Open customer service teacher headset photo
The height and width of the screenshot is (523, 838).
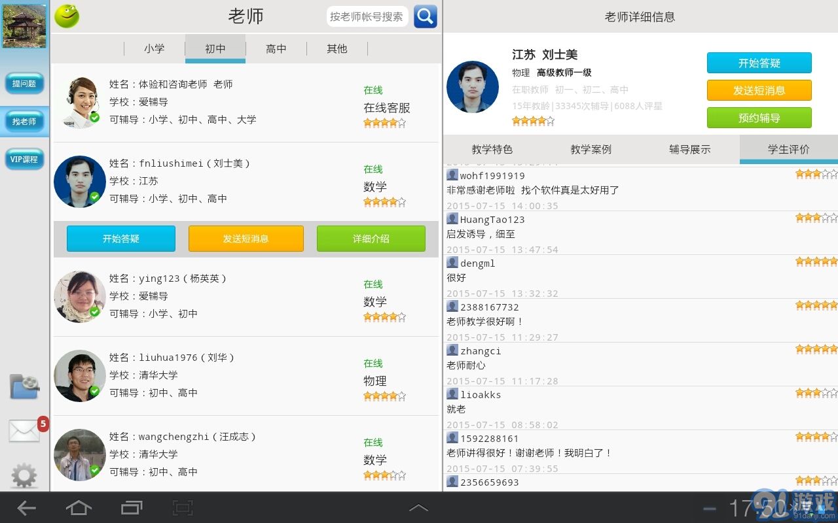tap(79, 103)
